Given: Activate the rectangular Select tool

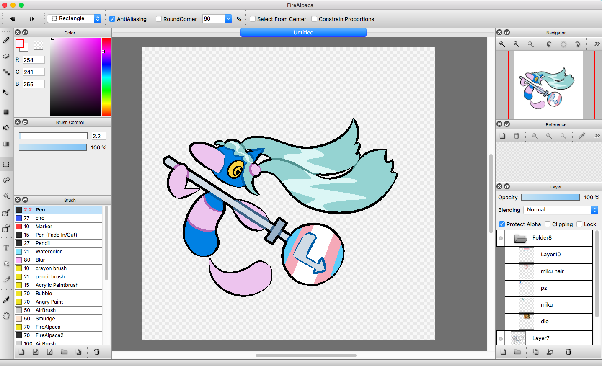Looking at the screenshot, I should click(6, 165).
